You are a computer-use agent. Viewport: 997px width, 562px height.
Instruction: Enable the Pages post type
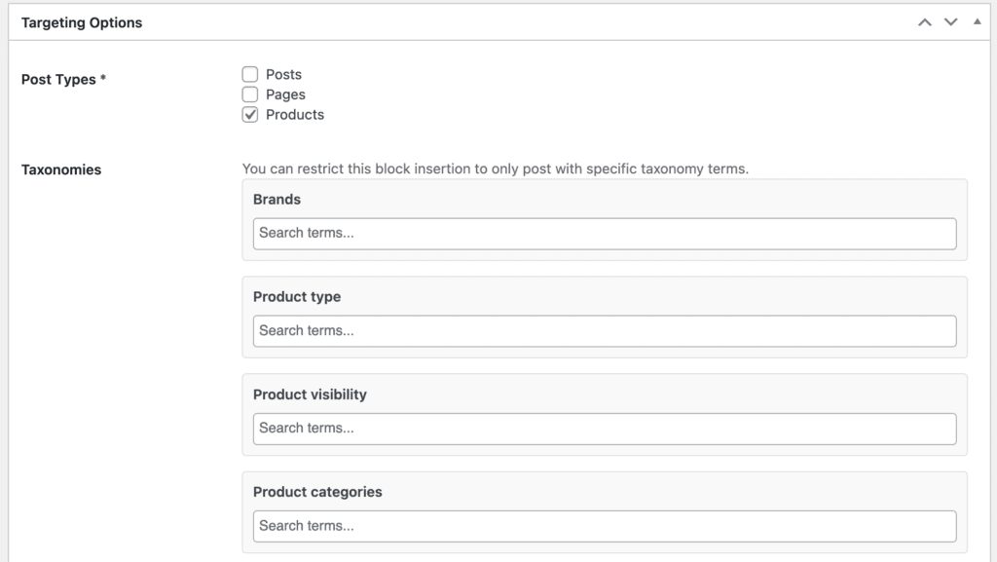[x=250, y=94]
